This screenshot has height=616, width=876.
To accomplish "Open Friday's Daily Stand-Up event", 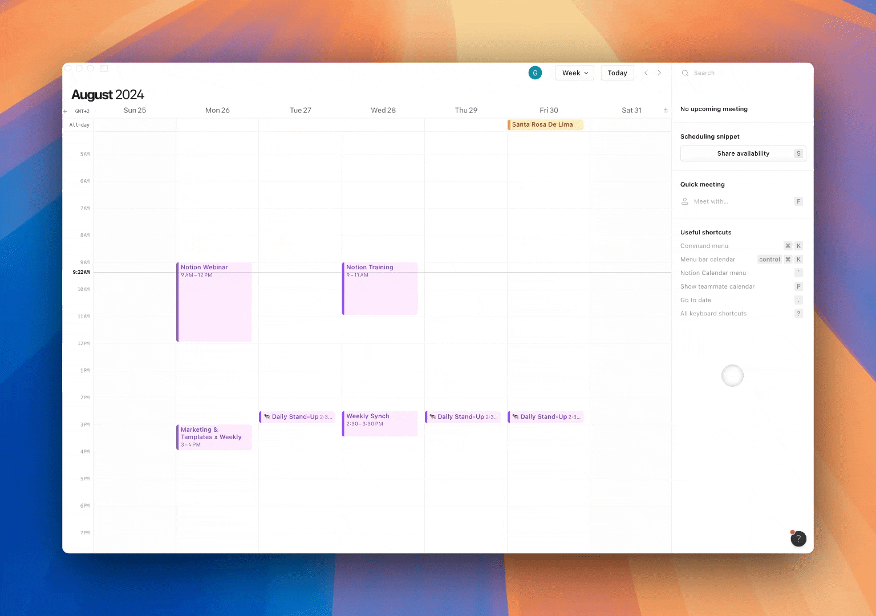I will pos(545,417).
